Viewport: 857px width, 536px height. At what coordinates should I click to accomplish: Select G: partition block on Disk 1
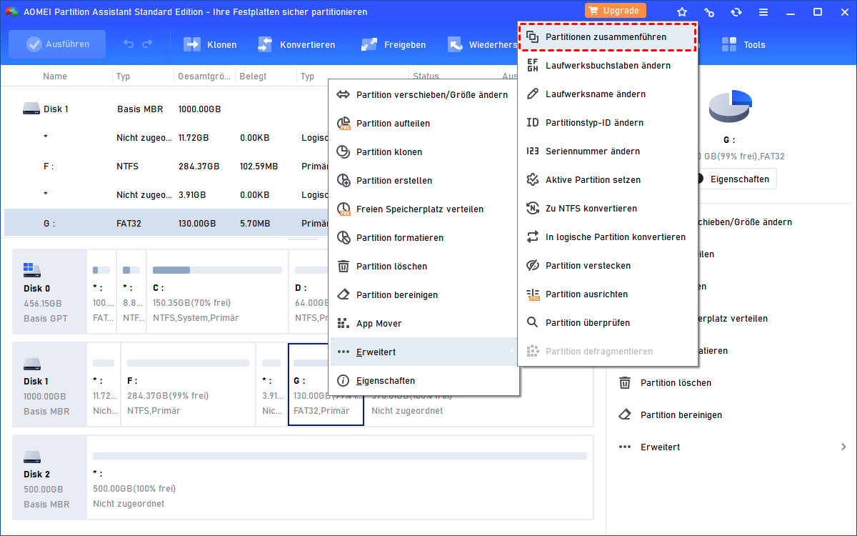326,384
